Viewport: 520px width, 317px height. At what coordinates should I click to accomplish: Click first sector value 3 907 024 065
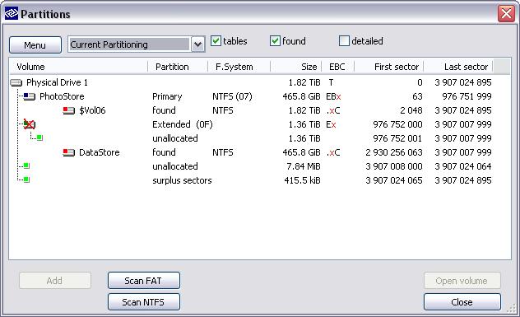[394, 180]
